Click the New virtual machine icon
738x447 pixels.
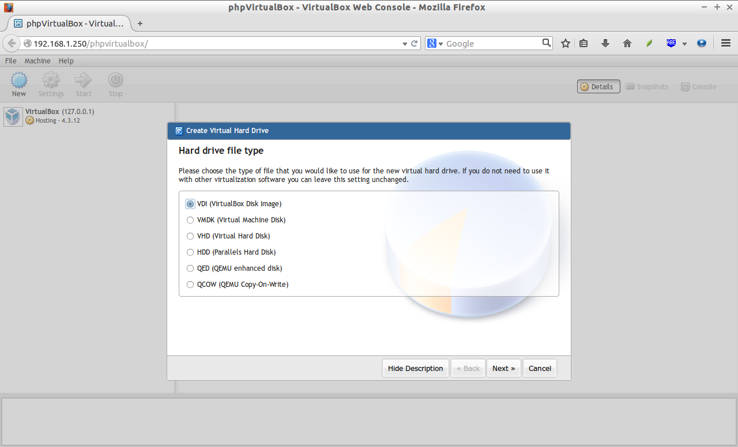click(19, 80)
